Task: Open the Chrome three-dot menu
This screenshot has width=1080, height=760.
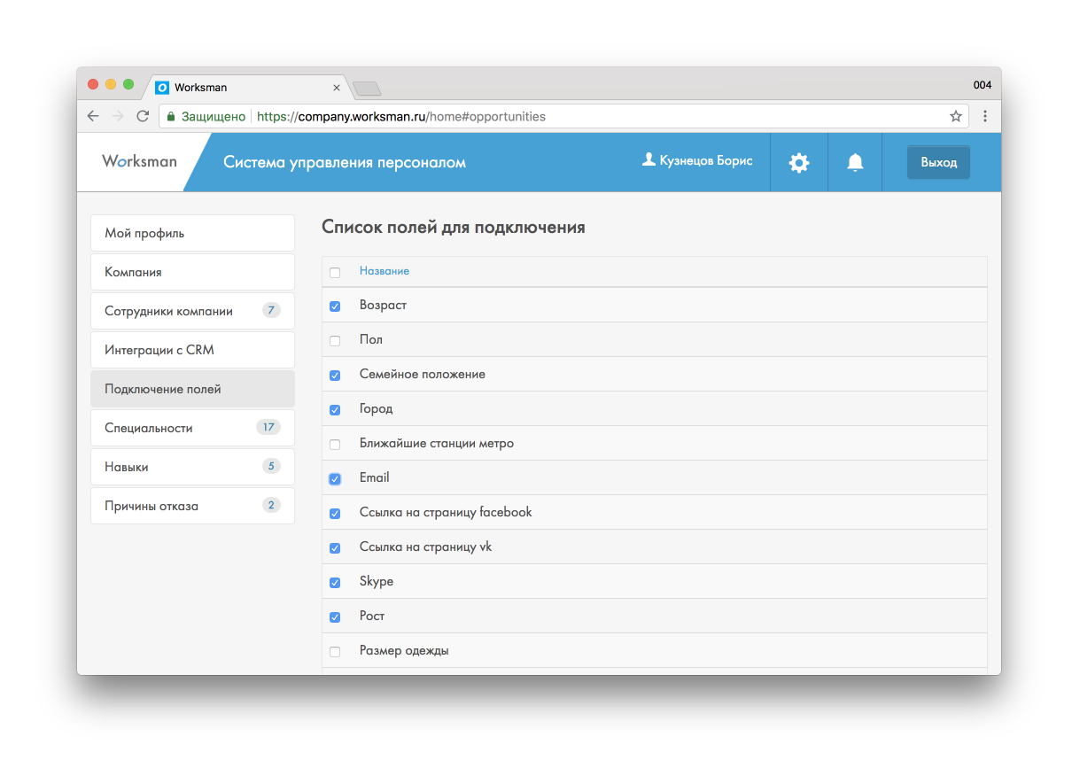Action: click(x=985, y=116)
